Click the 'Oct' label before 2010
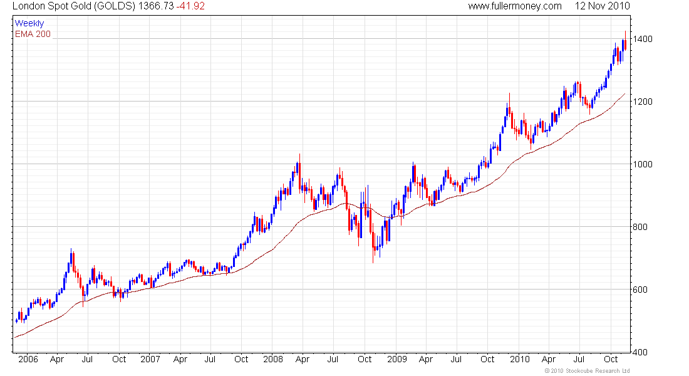The image size is (689, 376). [x=487, y=359]
